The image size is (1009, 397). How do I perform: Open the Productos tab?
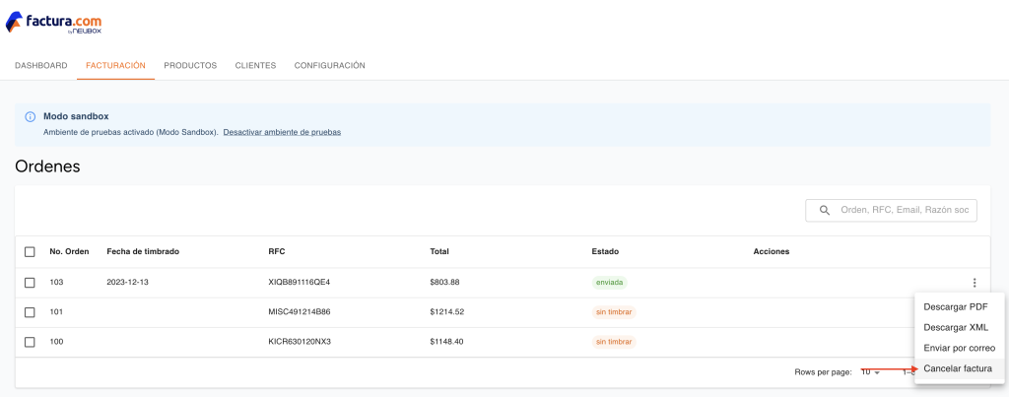pyautogui.click(x=190, y=66)
